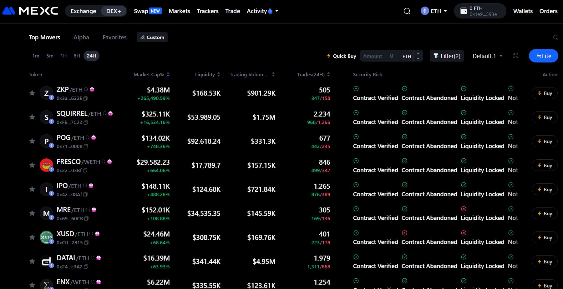Copy POG contract address icon
This screenshot has width=563, height=289.
(86, 146)
